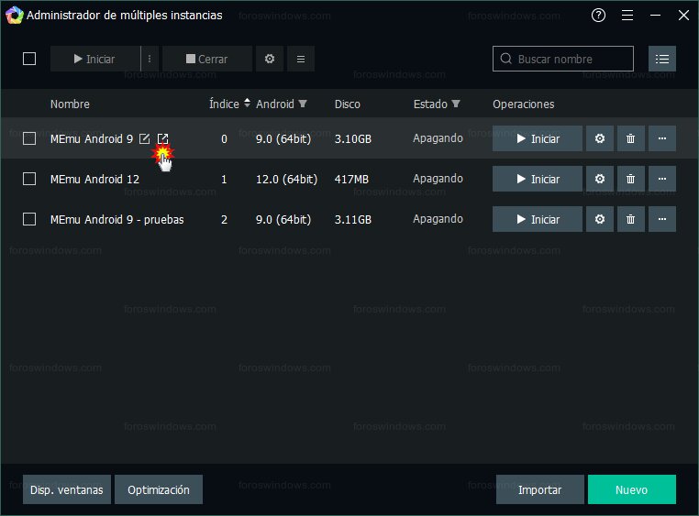
Task: Click the 12.0 (64bit) Android value
Action: (286, 180)
